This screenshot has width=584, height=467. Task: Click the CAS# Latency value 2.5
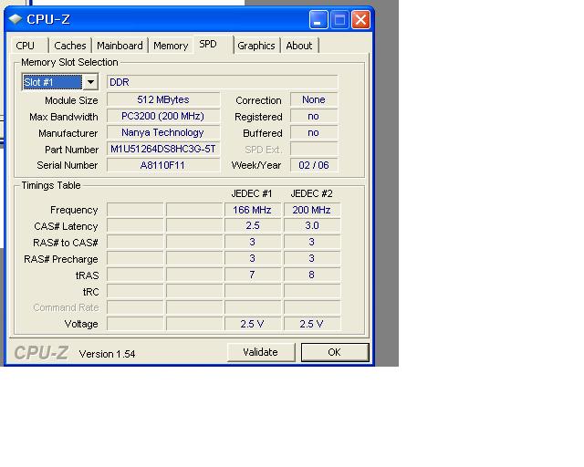click(252, 225)
